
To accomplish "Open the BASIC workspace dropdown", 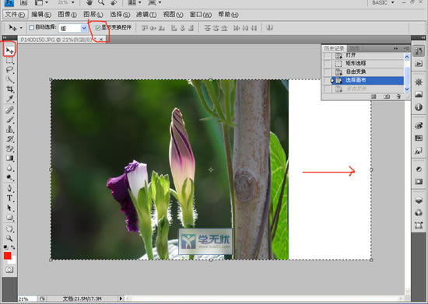I will (x=384, y=3).
